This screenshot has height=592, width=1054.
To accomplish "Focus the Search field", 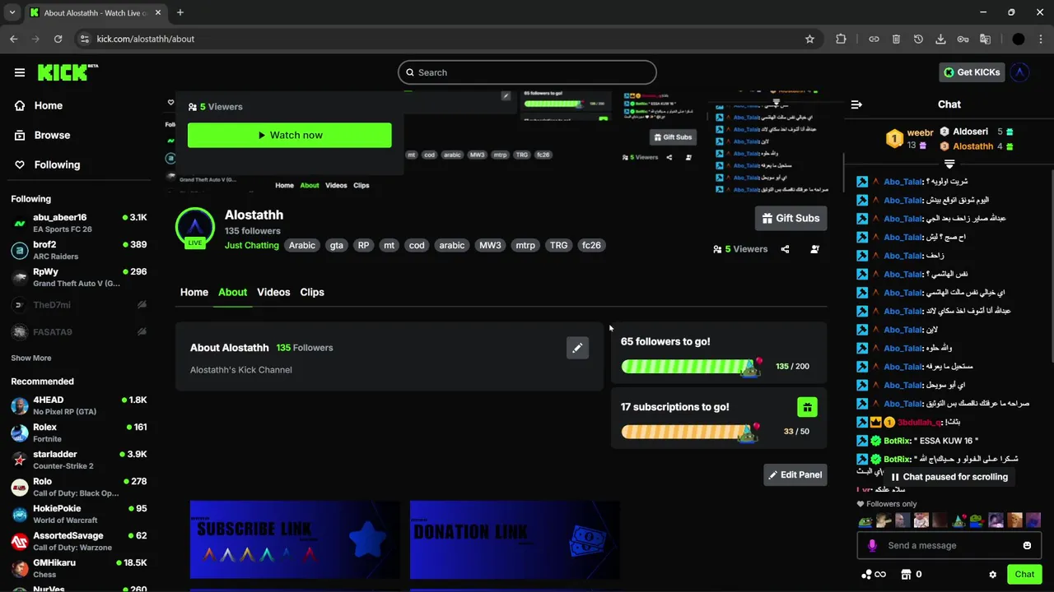I will [x=527, y=72].
